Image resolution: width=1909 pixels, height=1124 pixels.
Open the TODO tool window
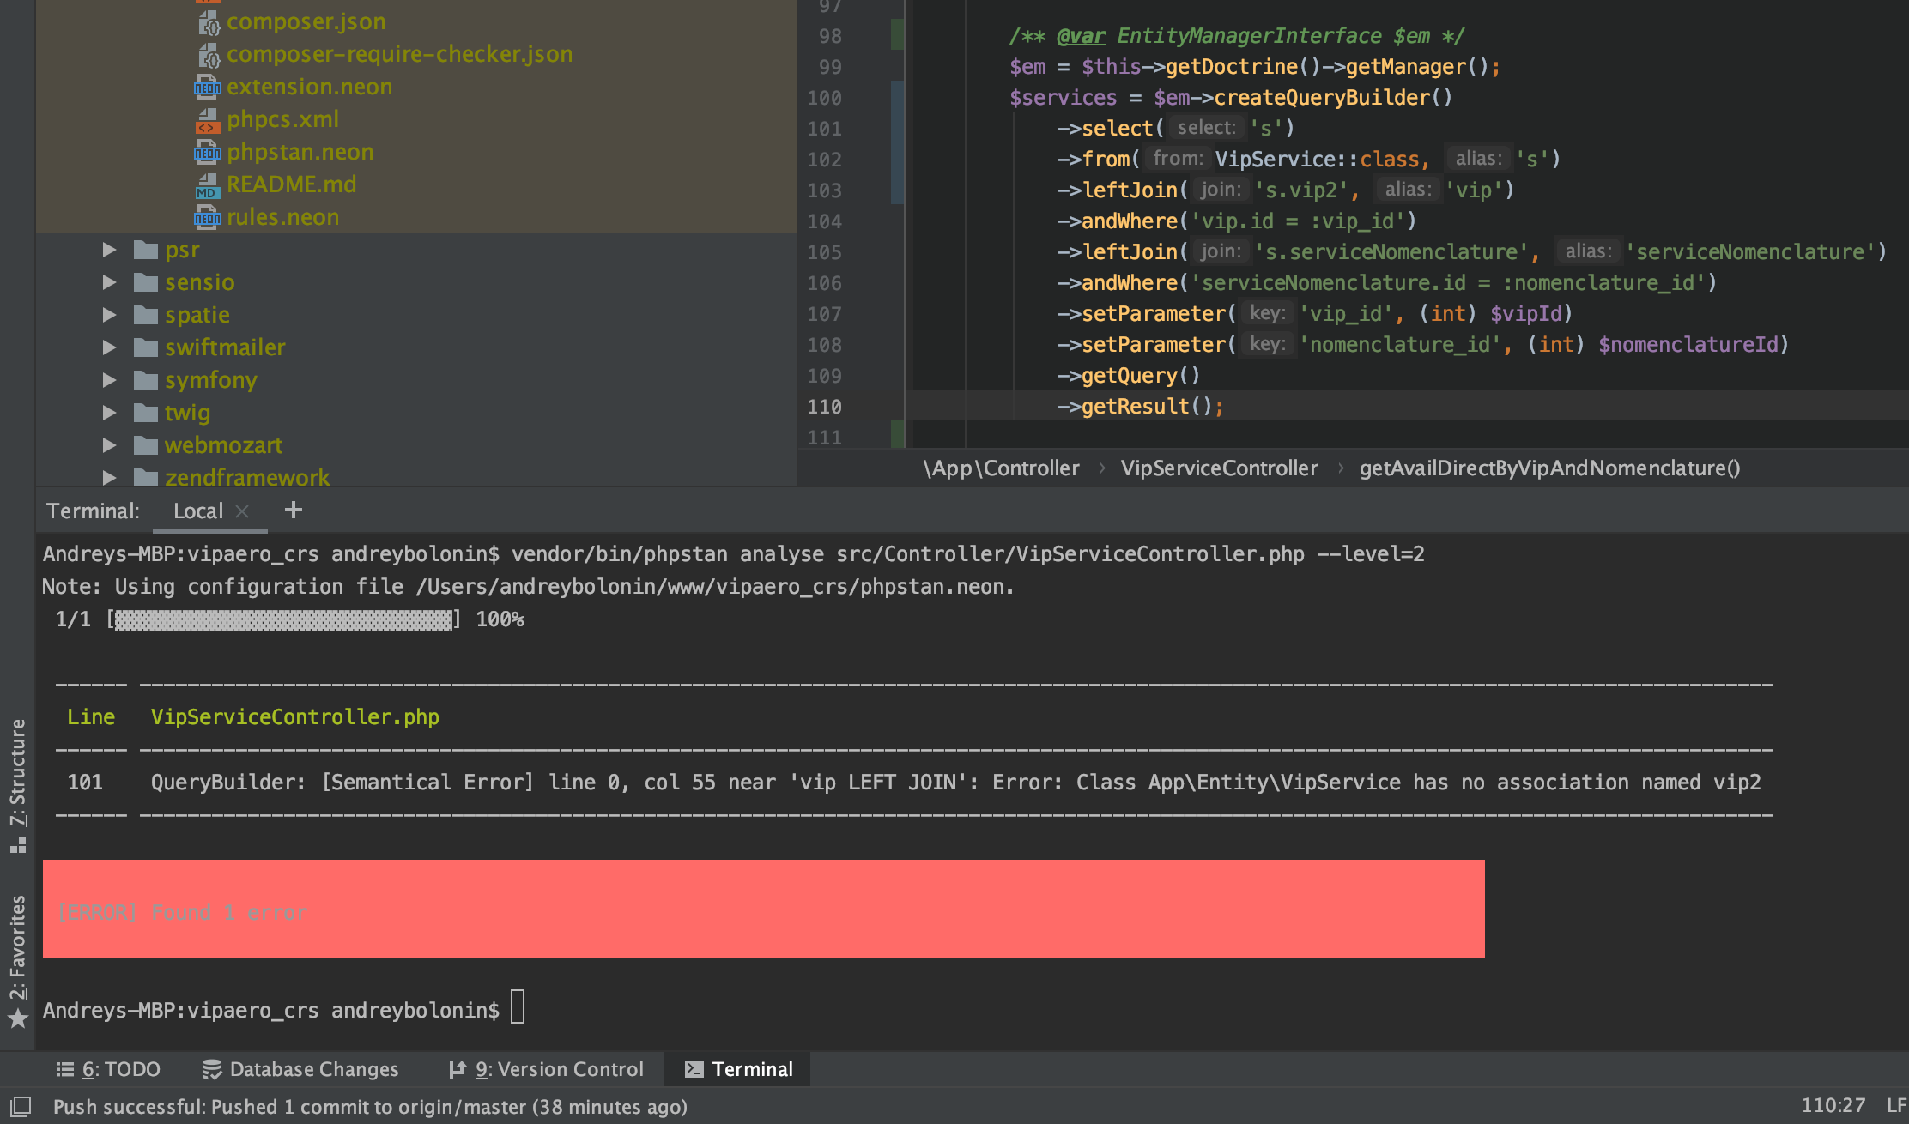tap(111, 1068)
